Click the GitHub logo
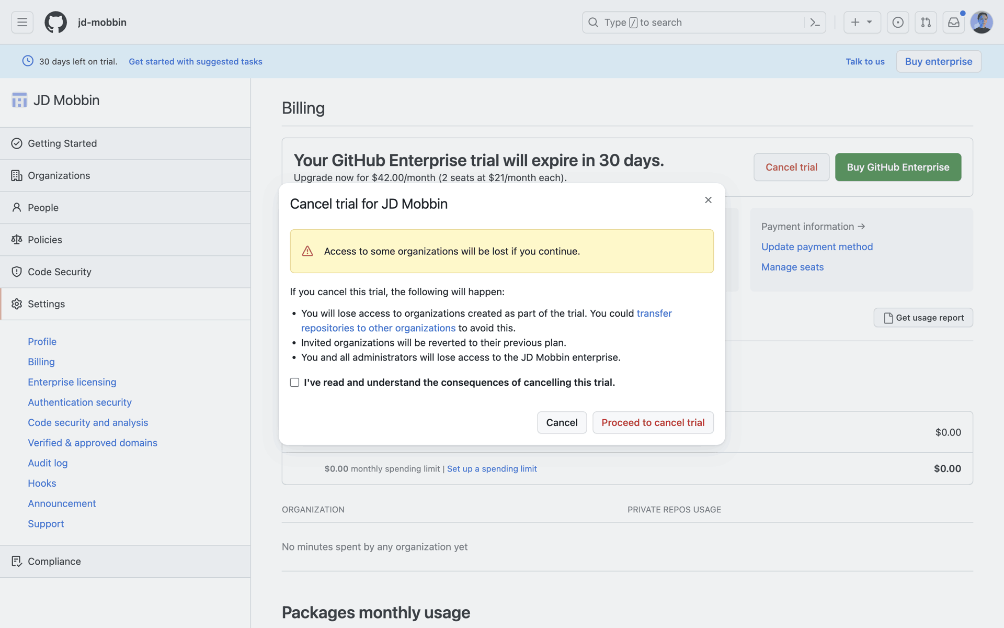1004x628 pixels. (55, 23)
